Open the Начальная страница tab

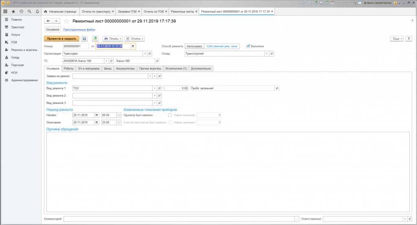(x=60, y=11)
